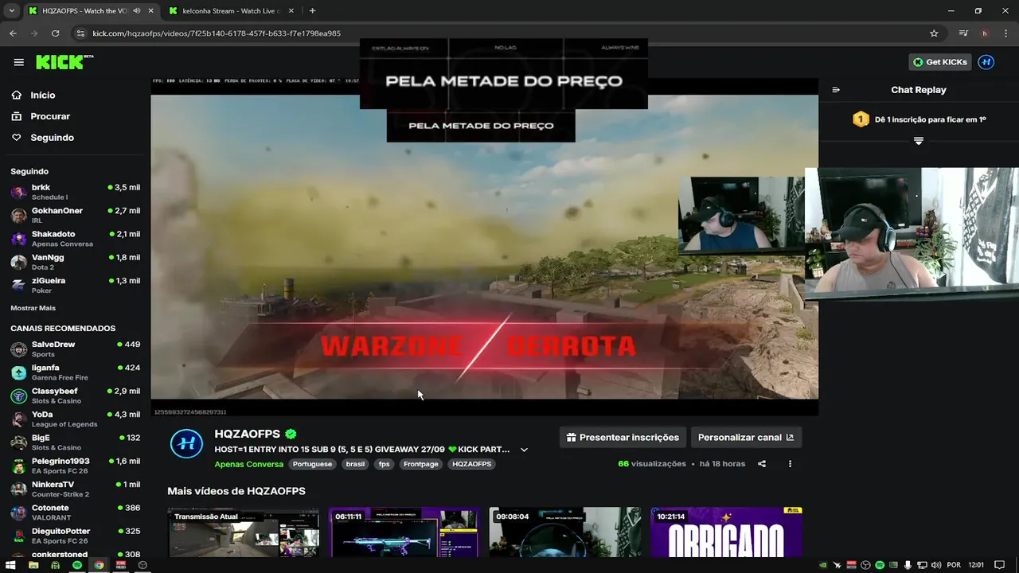1019x573 pixels.
Task: Expand the gift leaderboard chevron in chat
Action: pos(919,141)
